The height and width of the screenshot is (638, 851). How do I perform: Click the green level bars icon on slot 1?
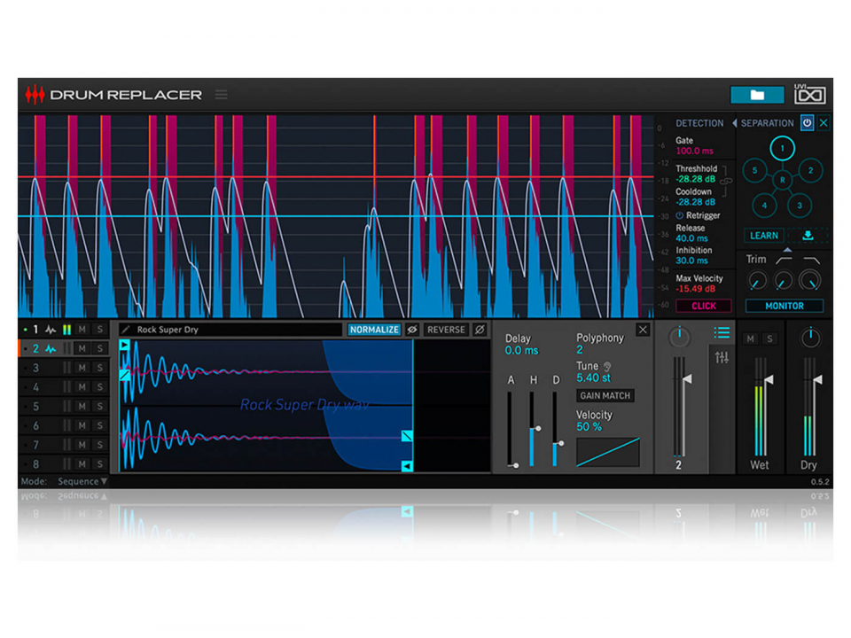point(66,330)
